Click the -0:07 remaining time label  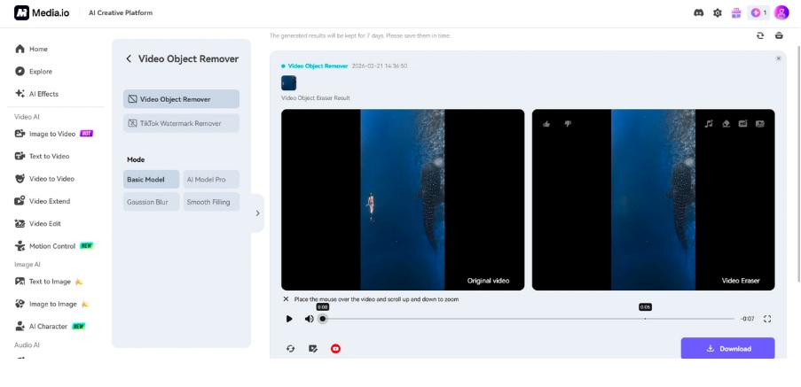(748, 319)
